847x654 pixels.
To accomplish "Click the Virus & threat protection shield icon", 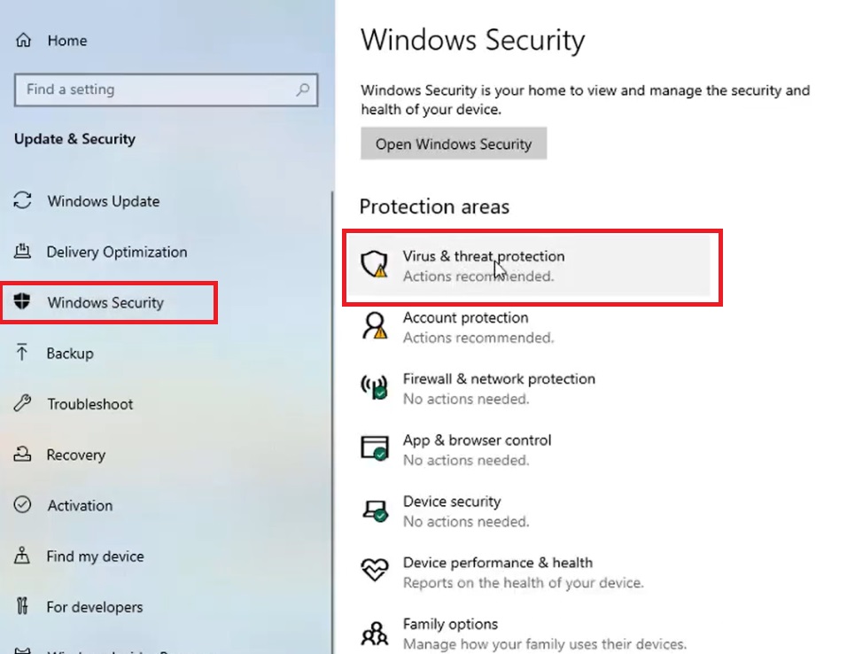I will pyautogui.click(x=375, y=265).
